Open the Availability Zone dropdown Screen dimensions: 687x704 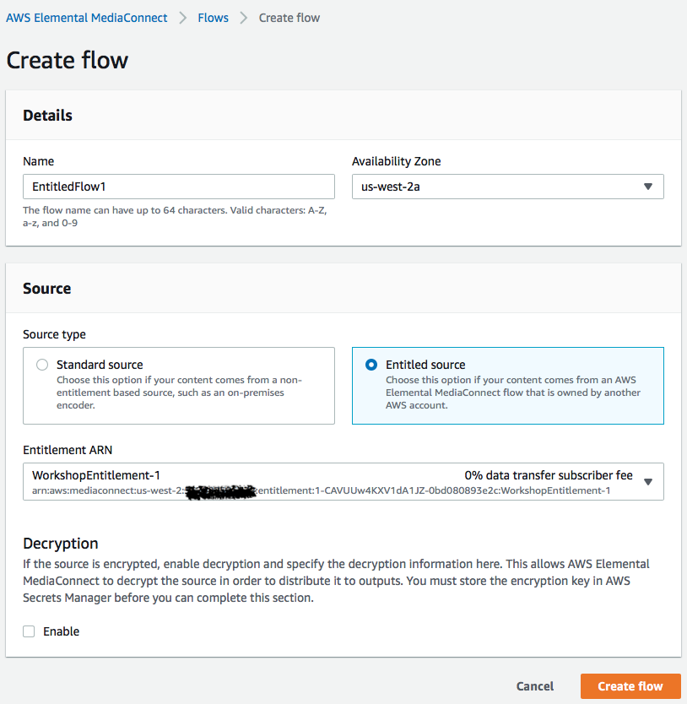click(x=508, y=187)
